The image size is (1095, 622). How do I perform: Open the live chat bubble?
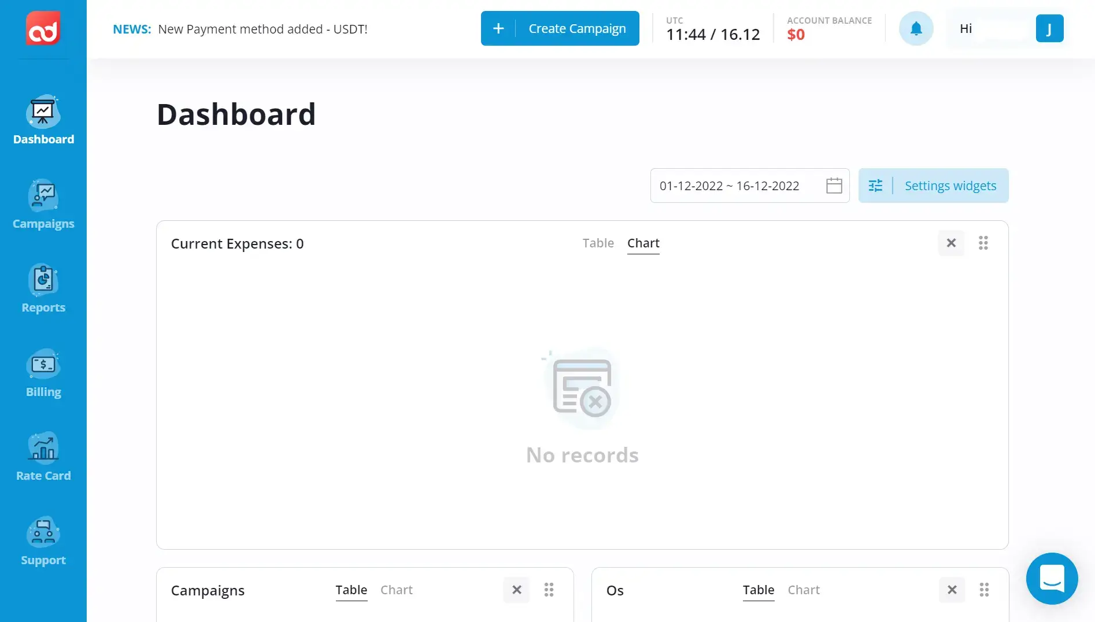click(1052, 578)
